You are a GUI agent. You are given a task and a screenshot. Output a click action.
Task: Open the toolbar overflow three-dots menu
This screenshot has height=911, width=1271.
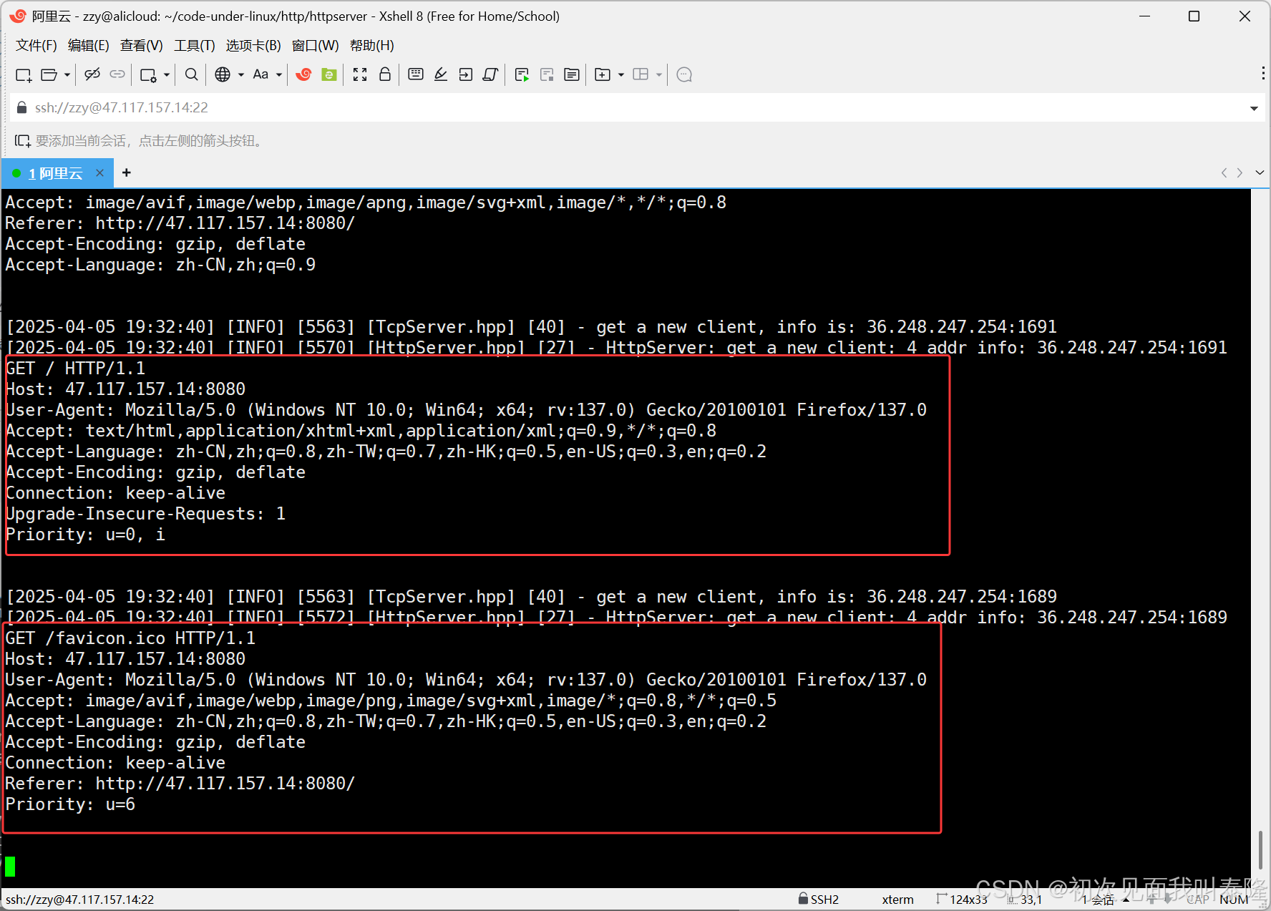pyautogui.click(x=1263, y=74)
